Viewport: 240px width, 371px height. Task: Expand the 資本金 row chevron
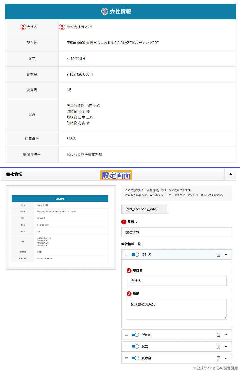[226, 358]
